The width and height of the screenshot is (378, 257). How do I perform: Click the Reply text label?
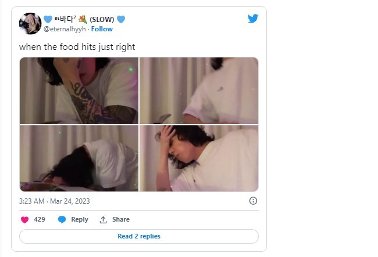click(x=80, y=220)
